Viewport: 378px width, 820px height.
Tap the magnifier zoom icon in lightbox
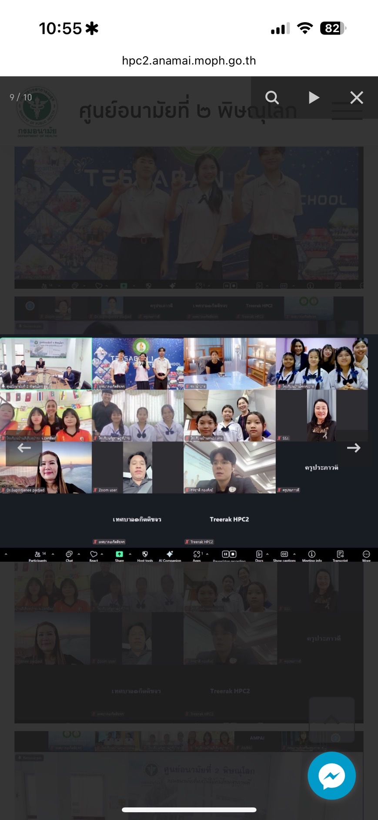coord(272,97)
